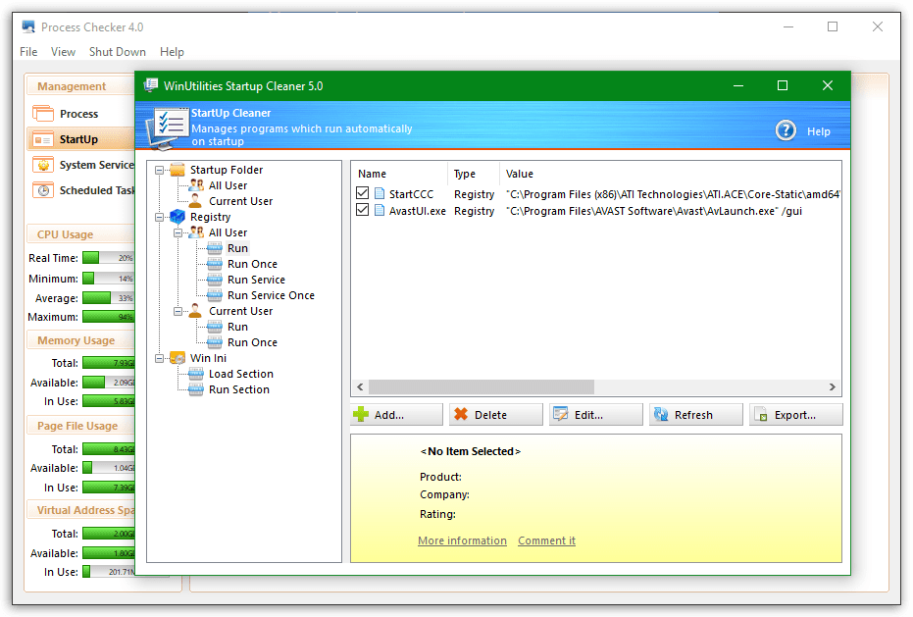The height and width of the screenshot is (617, 913).
Task: Open the View menu in Process Checker
Action: [x=63, y=52]
